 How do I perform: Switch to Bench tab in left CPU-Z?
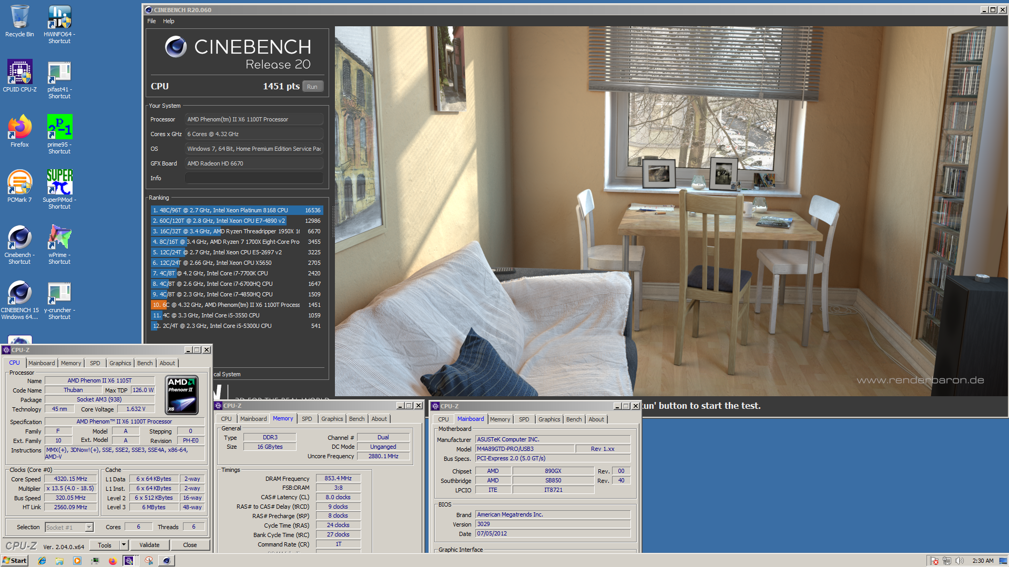pos(145,363)
